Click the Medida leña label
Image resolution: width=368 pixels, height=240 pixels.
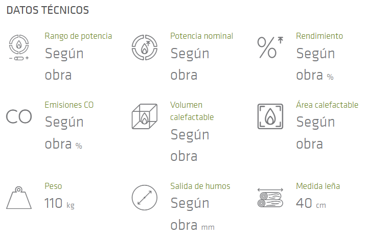[318, 186]
